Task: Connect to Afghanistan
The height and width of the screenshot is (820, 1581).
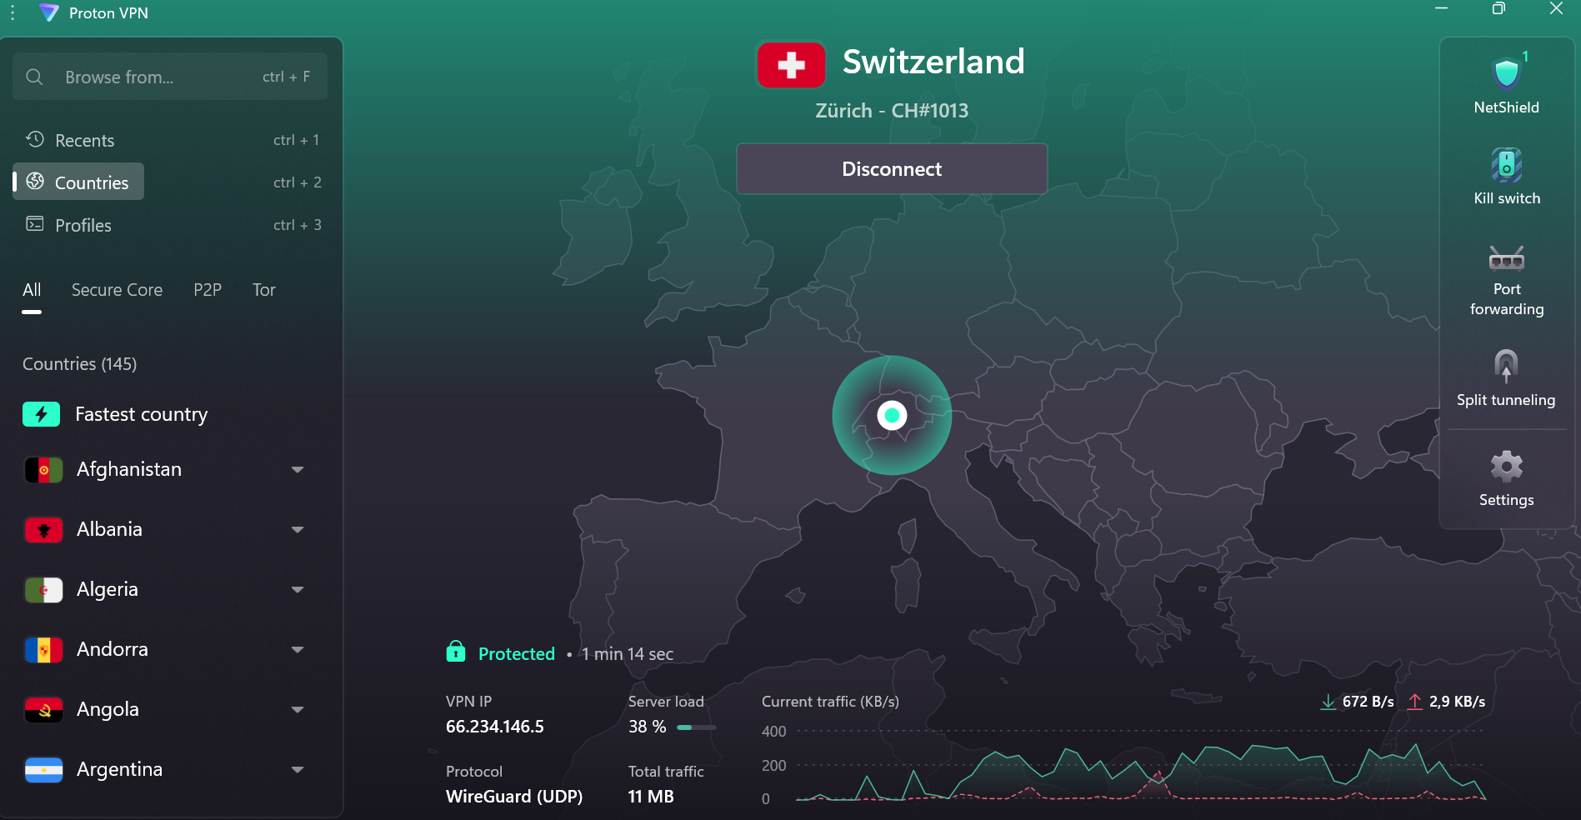Action: (x=129, y=469)
